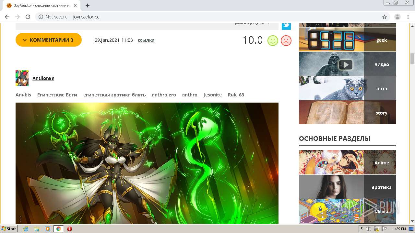The width and height of the screenshot is (415, 233).
Task: Open the Chrome three-dot menu
Action: (x=408, y=17)
